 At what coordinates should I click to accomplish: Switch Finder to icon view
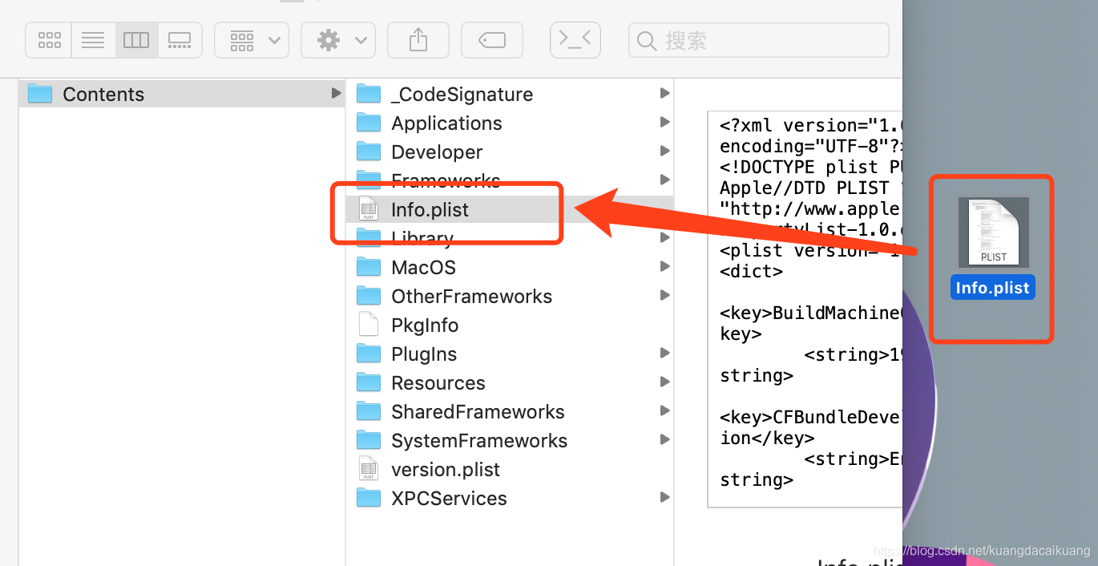coord(49,40)
